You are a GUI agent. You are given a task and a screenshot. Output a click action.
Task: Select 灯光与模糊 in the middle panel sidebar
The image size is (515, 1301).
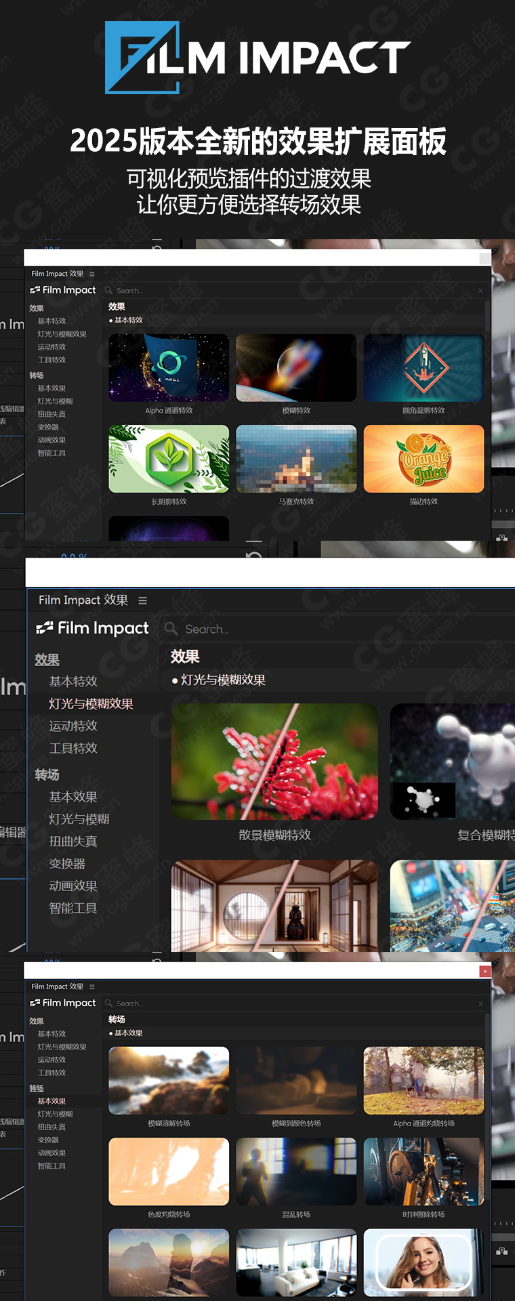(79, 819)
